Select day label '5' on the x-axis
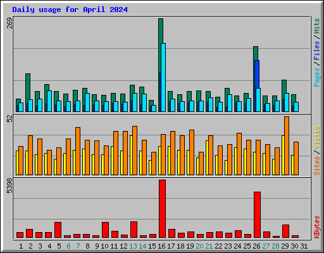Viewport: 324px width, 253px height. click(59, 246)
